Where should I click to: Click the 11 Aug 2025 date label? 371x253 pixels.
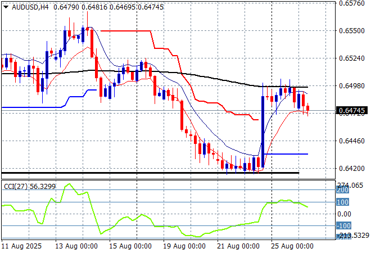[21, 246]
